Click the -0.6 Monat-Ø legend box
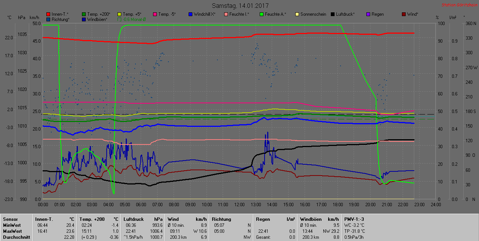 pos(119,19)
